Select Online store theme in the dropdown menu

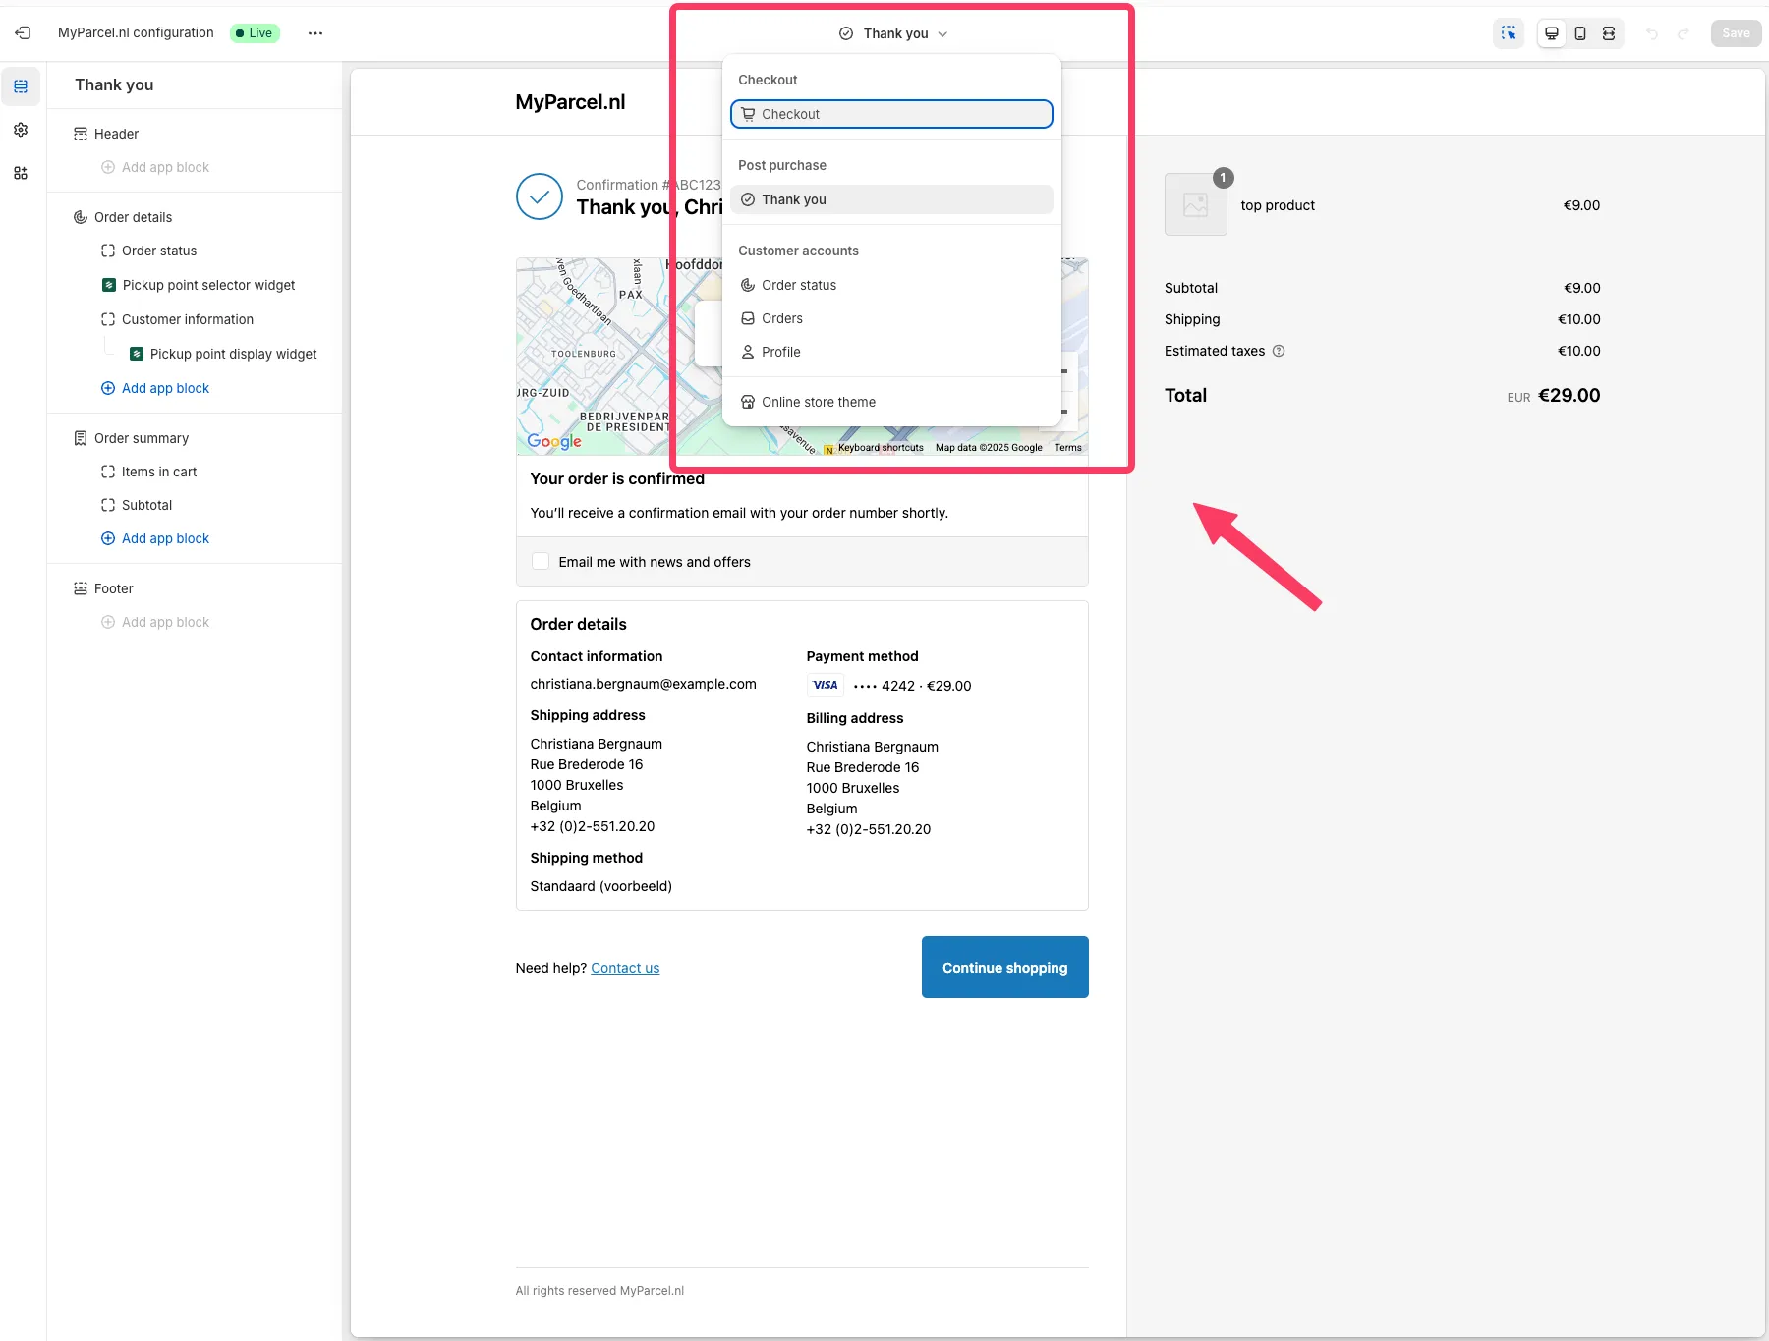[x=818, y=402]
